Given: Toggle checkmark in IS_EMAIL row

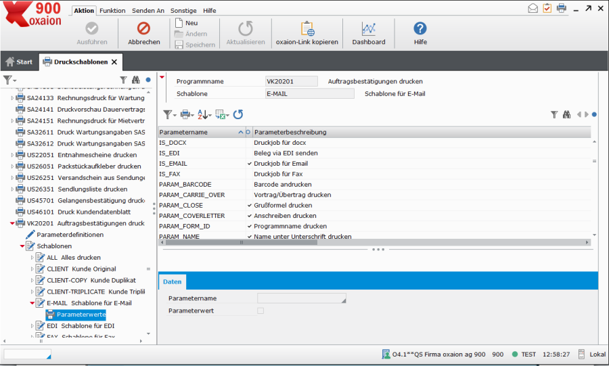Looking at the screenshot, I should click(249, 164).
